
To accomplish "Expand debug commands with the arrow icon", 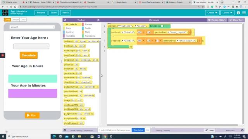I will tap(65, 131).
